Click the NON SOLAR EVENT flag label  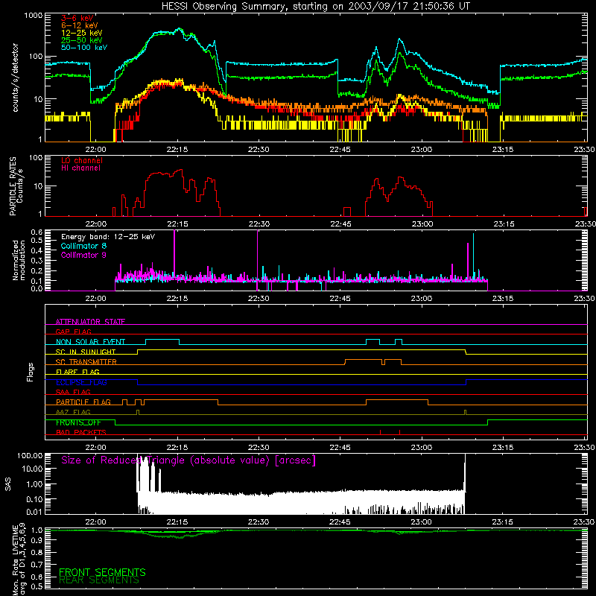pos(90,342)
